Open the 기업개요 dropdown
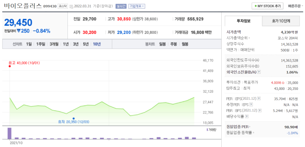Viewport: 305px width, 147px height. pos(137,6)
